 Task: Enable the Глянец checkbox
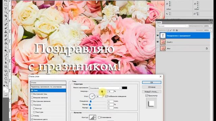32,116
